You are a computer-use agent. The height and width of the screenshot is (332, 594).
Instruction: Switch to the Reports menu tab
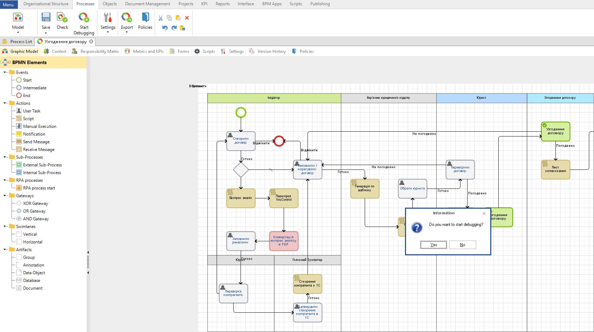(222, 4)
